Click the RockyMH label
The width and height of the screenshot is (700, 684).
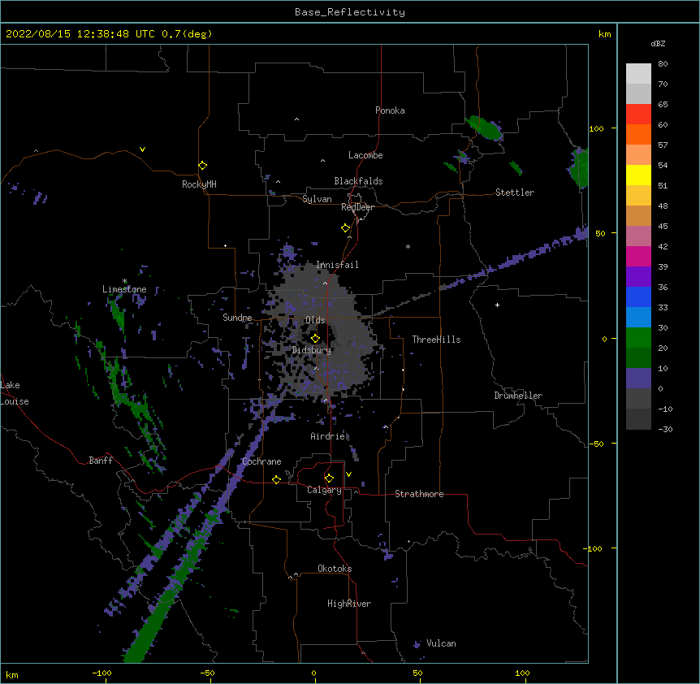(x=199, y=184)
